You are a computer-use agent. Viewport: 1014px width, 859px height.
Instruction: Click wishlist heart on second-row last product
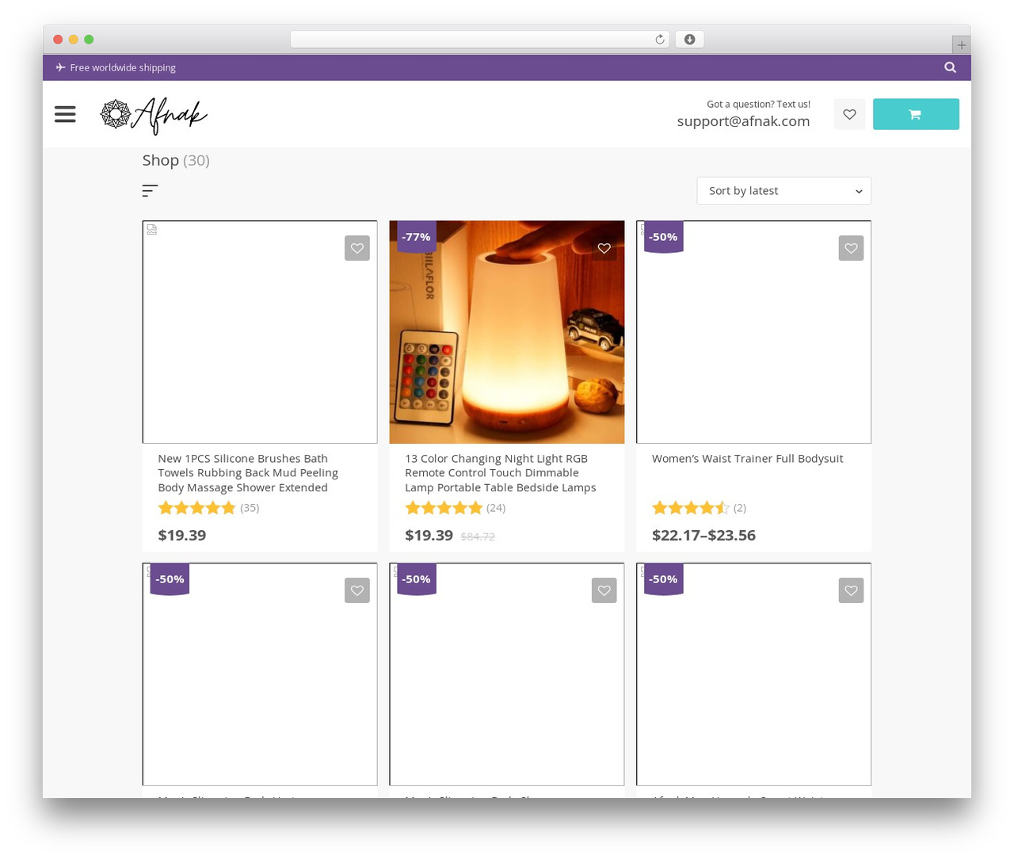point(851,590)
